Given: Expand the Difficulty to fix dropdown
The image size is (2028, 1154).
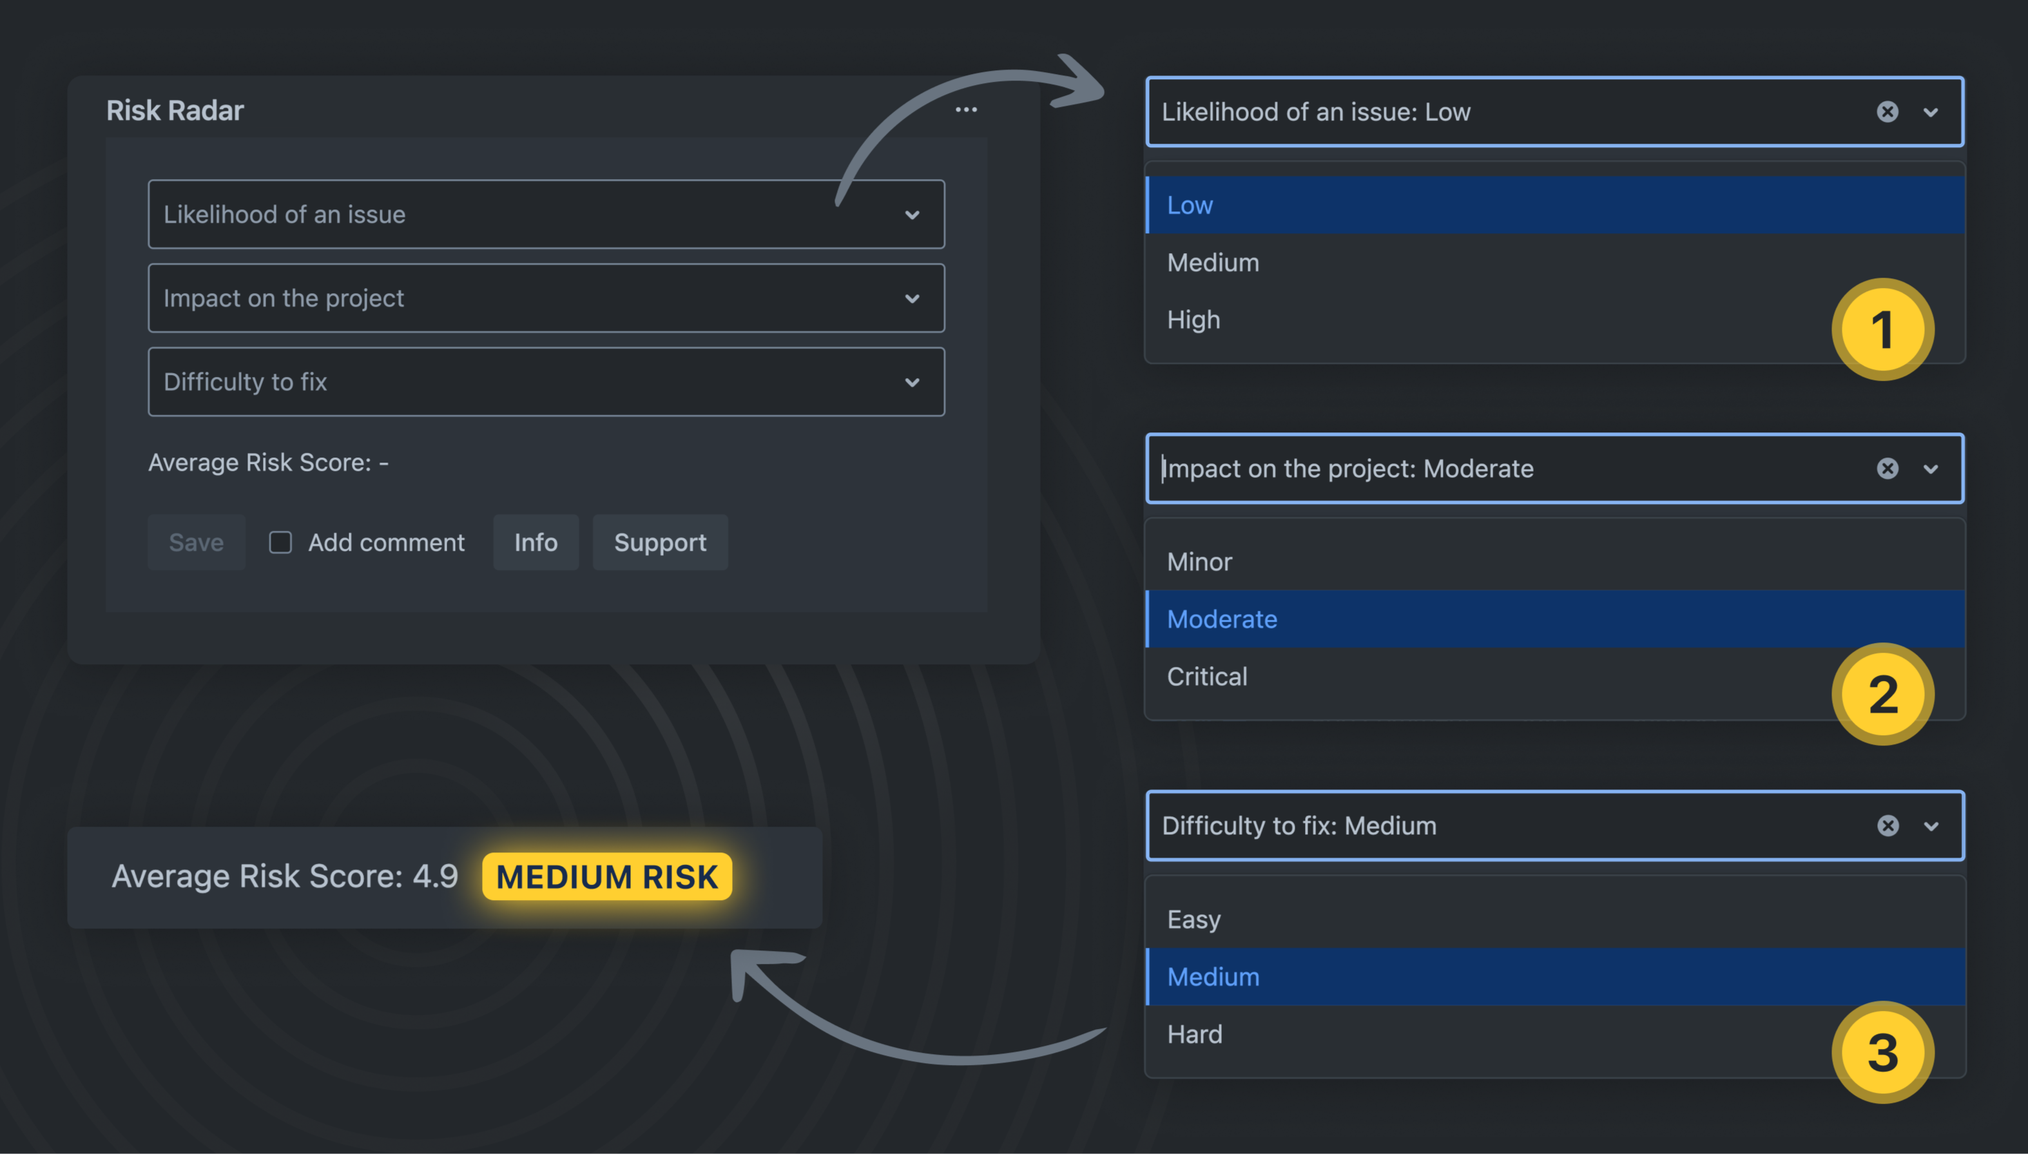Looking at the screenshot, I should [x=912, y=382].
